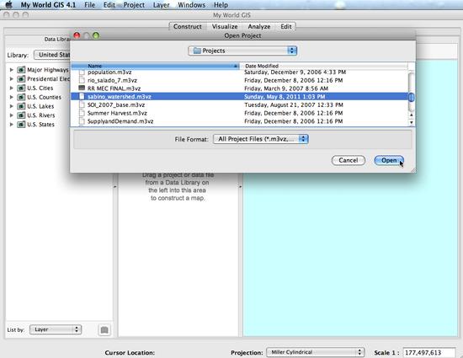Expand the Presidential Elections layer

[11, 79]
